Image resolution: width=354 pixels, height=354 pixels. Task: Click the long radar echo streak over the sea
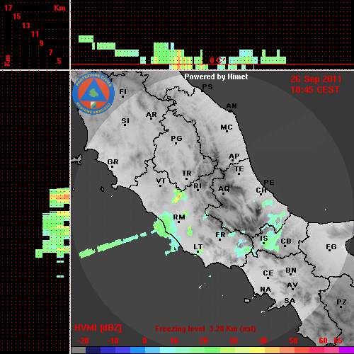pyautogui.click(x=113, y=246)
